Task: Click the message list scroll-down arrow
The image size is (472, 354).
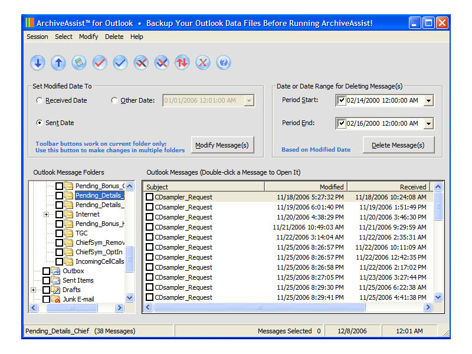Action: [438, 297]
